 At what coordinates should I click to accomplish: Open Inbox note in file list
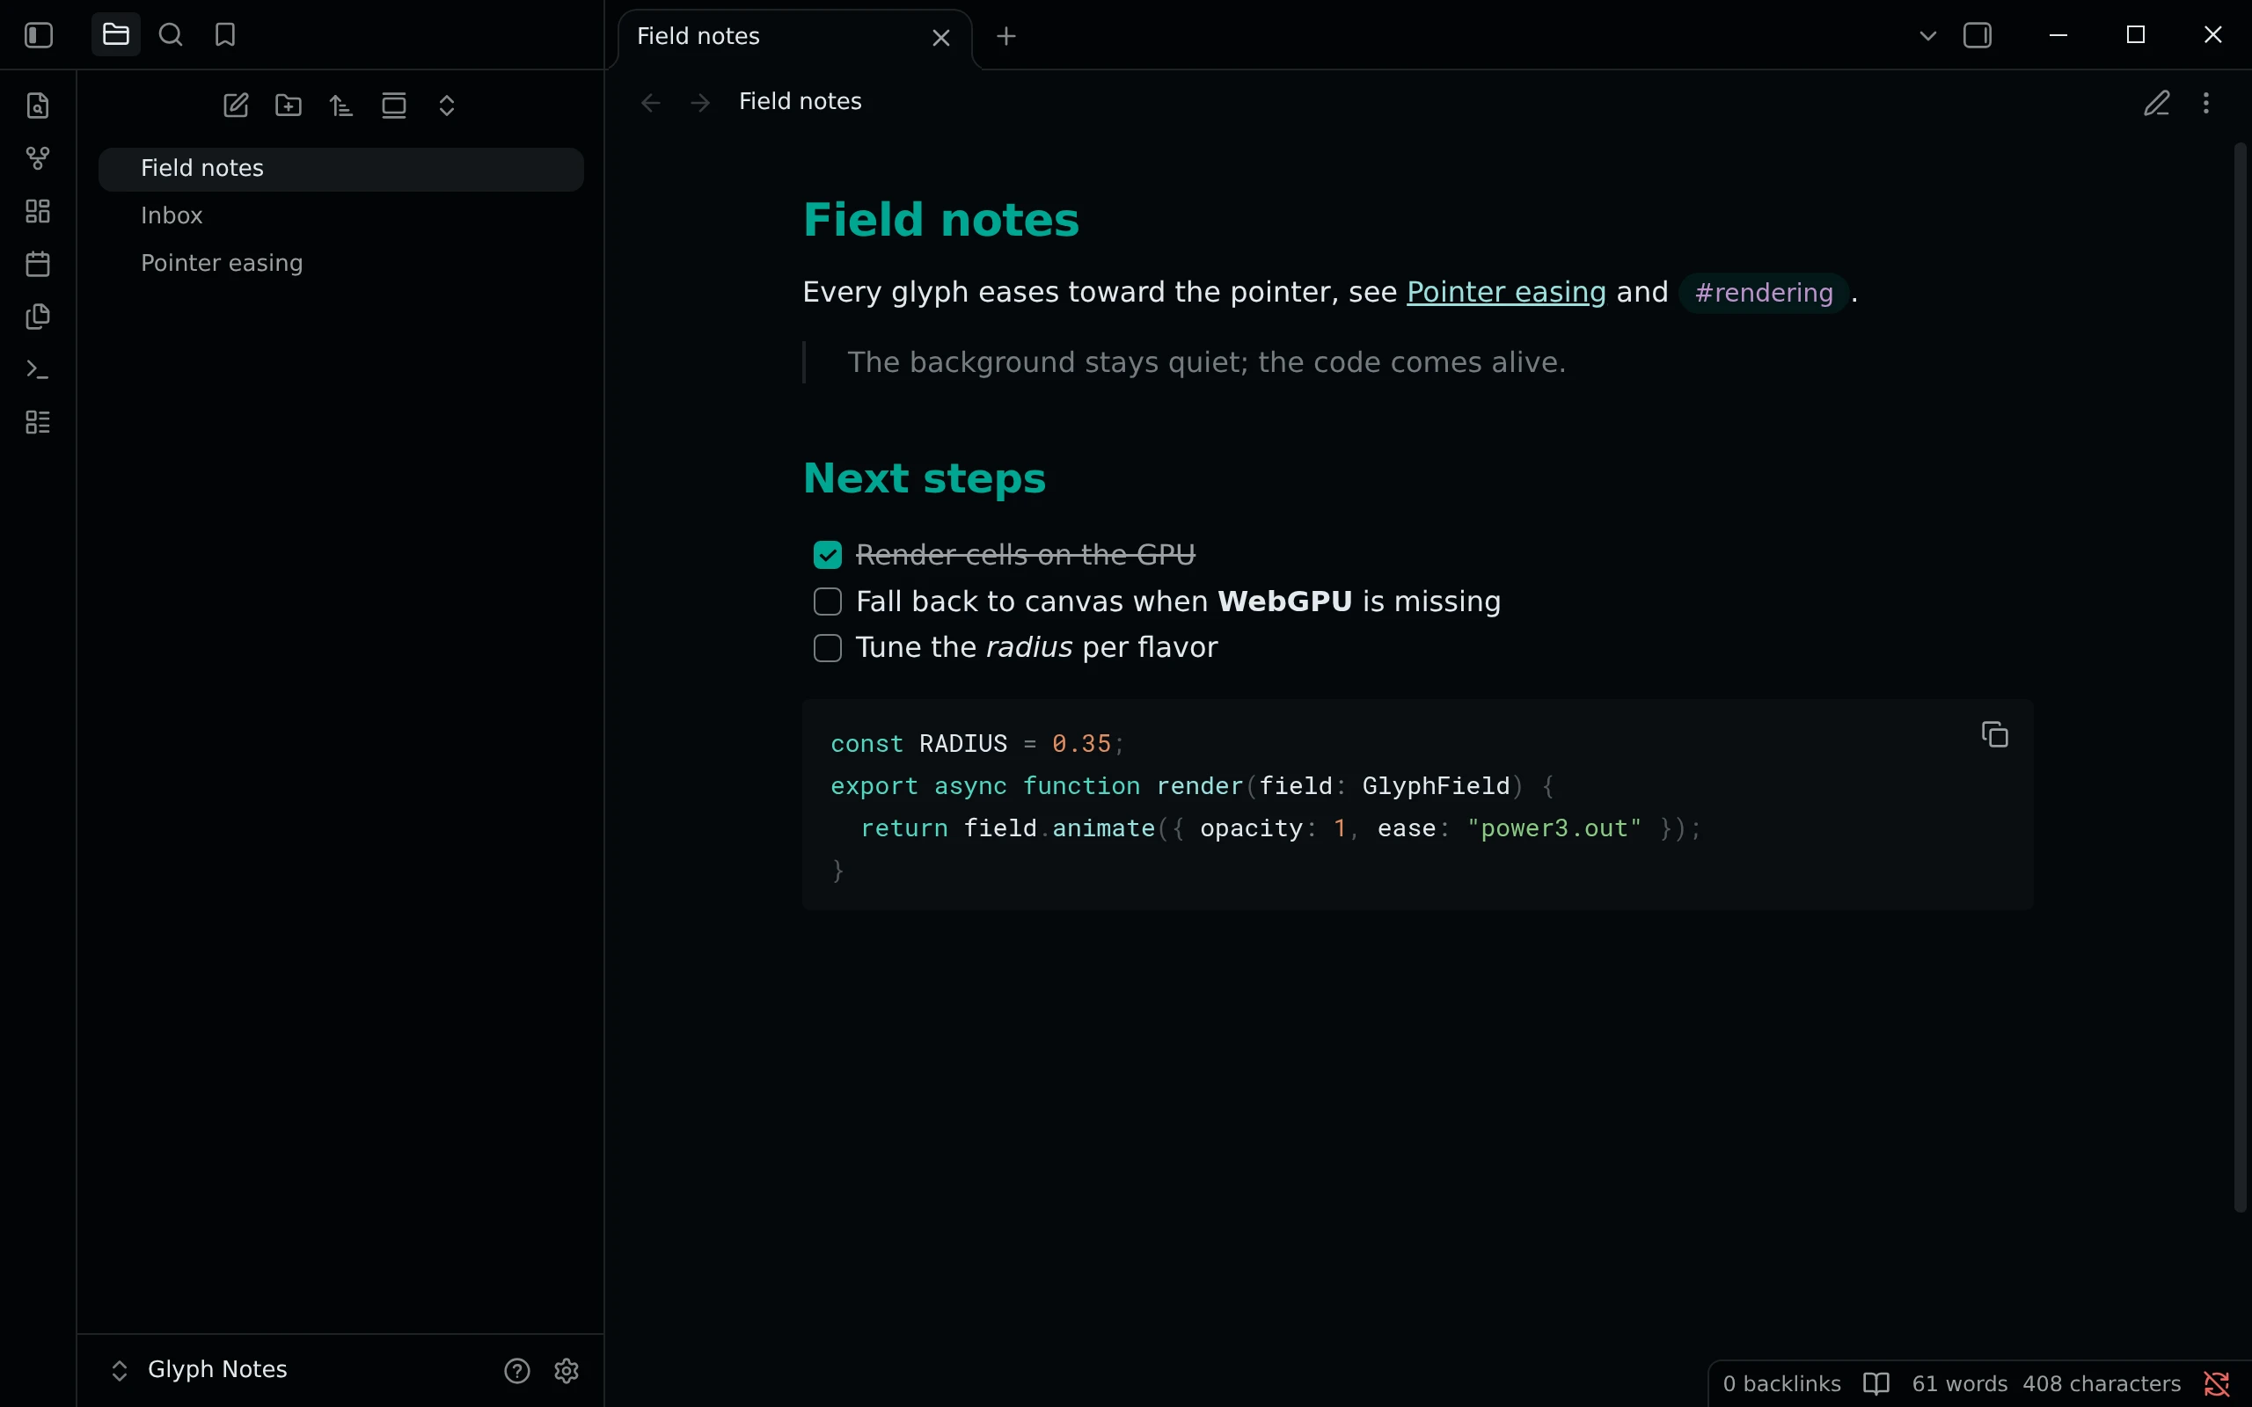pos(341,216)
